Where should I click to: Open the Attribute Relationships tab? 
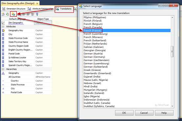(41, 9)
